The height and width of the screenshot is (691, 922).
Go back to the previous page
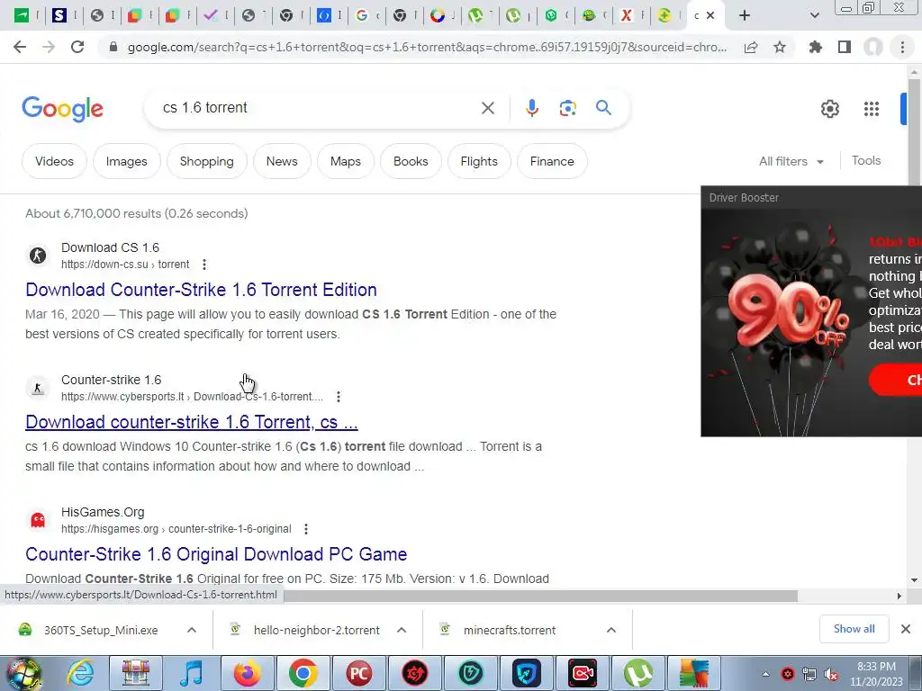20,47
